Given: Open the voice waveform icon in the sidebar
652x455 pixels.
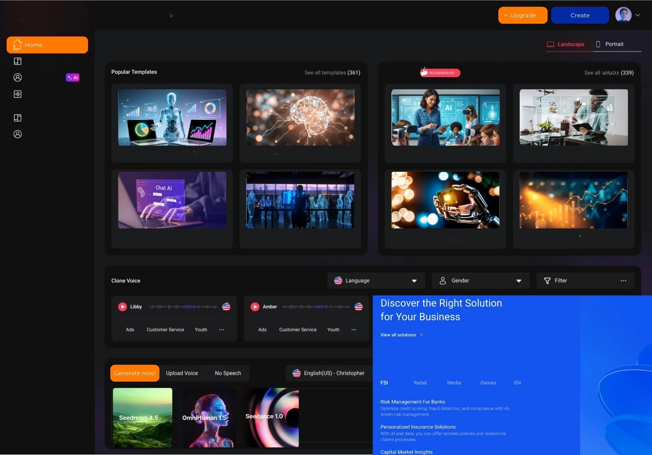Looking at the screenshot, I should (x=17, y=94).
